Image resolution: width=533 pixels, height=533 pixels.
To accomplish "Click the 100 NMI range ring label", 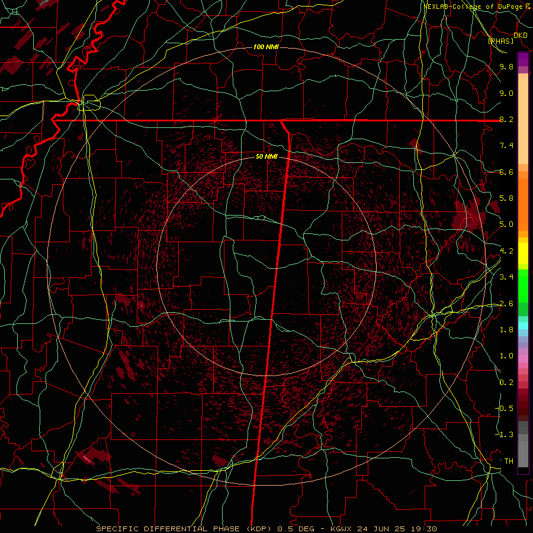I will 266,47.
